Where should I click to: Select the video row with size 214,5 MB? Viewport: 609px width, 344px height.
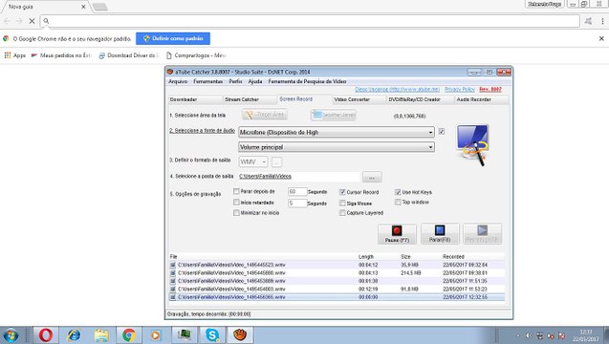coord(337,273)
